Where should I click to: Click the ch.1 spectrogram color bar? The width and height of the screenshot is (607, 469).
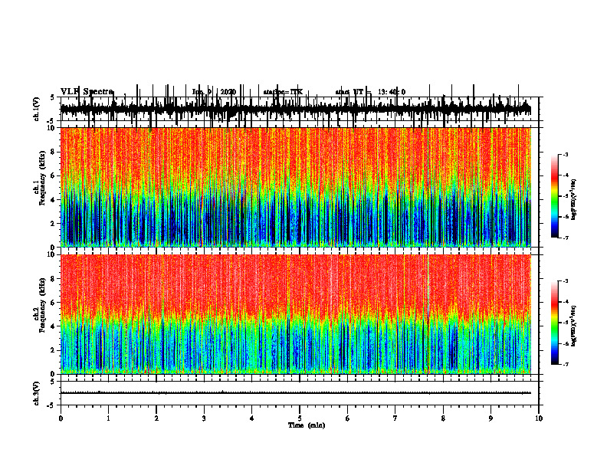tap(555, 196)
